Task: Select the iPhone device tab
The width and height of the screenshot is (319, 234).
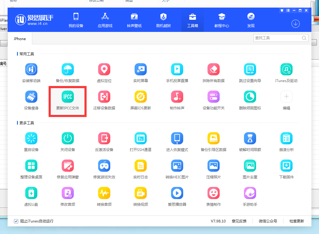Action: pos(20,39)
